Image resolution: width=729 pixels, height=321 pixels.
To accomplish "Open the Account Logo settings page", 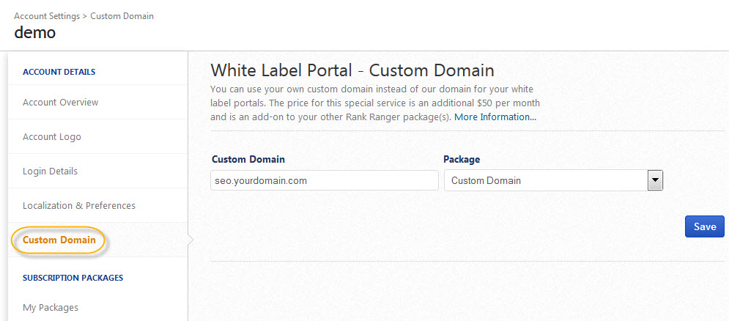I will point(52,137).
